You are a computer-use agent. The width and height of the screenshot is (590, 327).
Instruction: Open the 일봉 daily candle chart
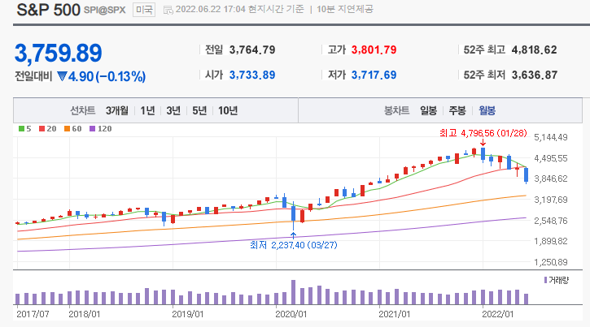[x=429, y=110]
